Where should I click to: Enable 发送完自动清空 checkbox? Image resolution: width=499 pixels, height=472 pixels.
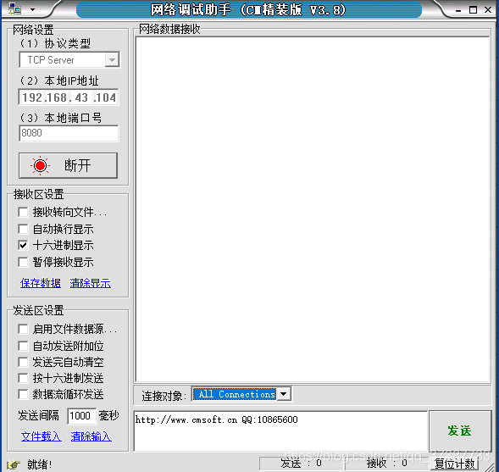coord(23,362)
